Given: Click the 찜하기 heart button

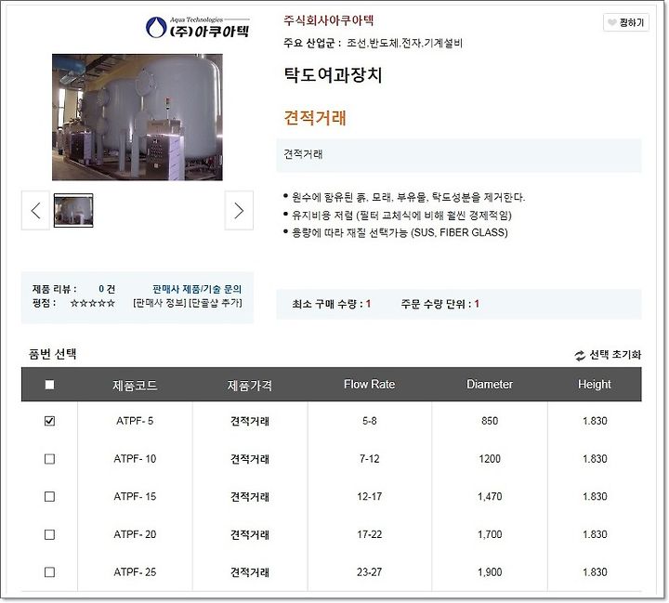Looking at the screenshot, I should coord(626,22).
